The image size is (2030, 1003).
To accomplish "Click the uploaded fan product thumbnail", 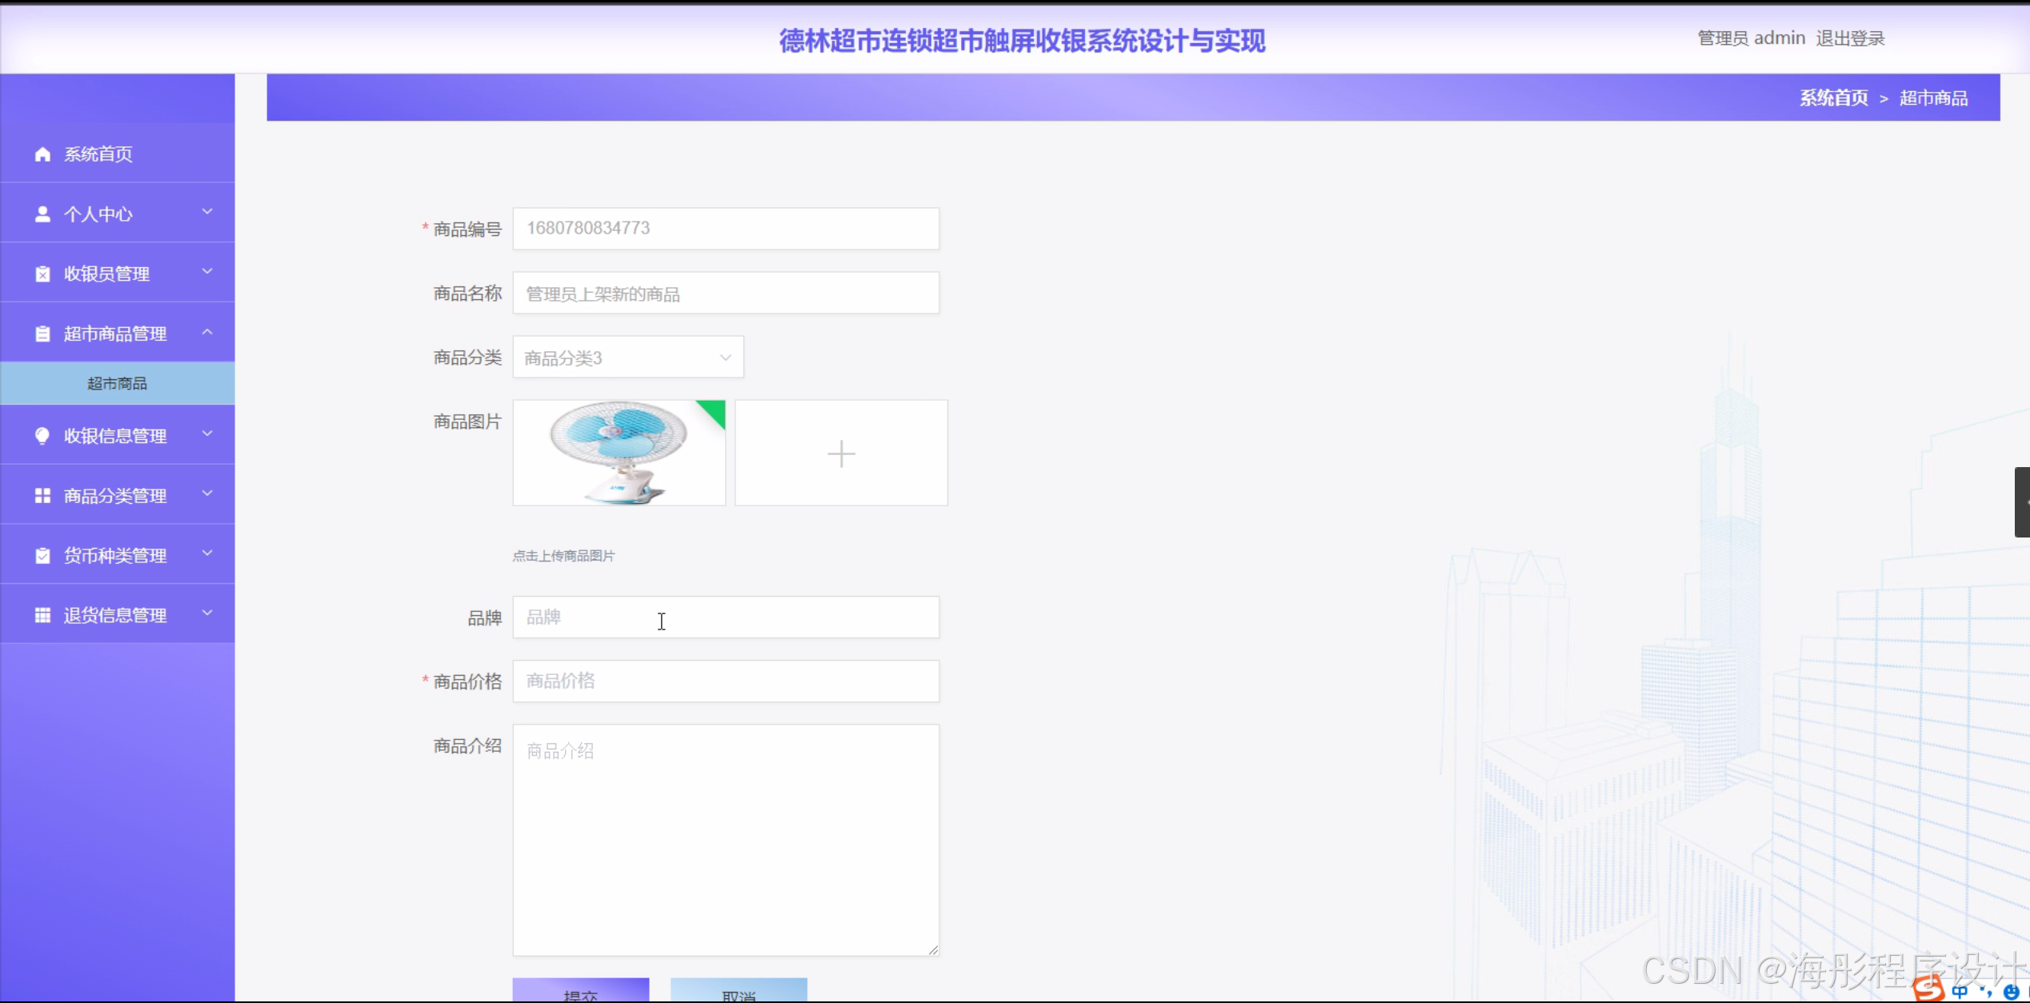I will click(x=619, y=453).
